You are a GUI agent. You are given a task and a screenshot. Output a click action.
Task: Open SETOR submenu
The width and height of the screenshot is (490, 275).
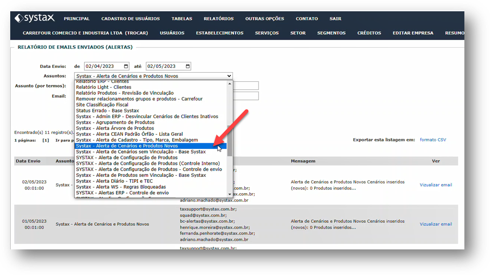(x=298, y=33)
